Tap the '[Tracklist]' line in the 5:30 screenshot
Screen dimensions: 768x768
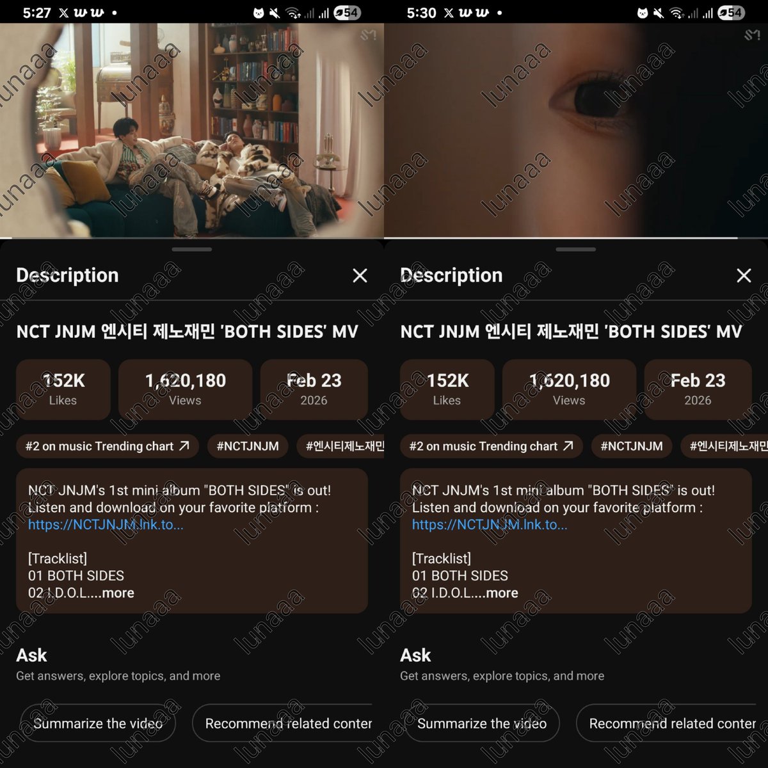tap(442, 559)
